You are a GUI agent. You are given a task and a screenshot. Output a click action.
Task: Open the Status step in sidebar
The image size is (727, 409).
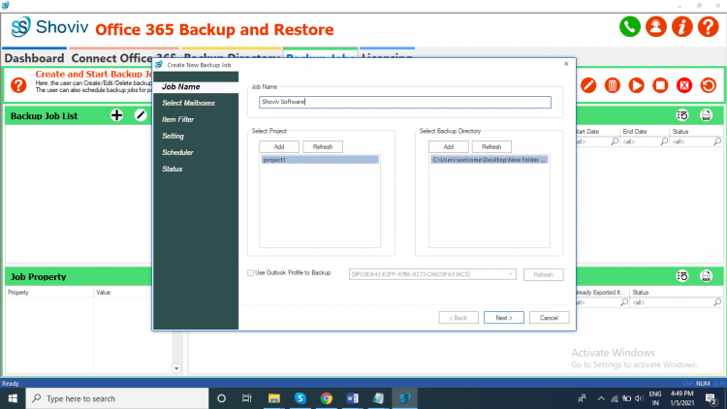coord(172,169)
